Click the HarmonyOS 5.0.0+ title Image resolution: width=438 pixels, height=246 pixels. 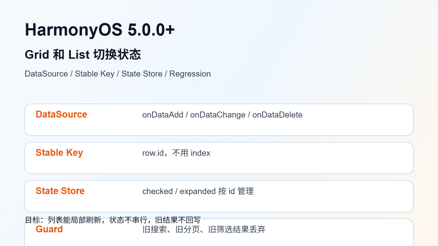[100, 30]
